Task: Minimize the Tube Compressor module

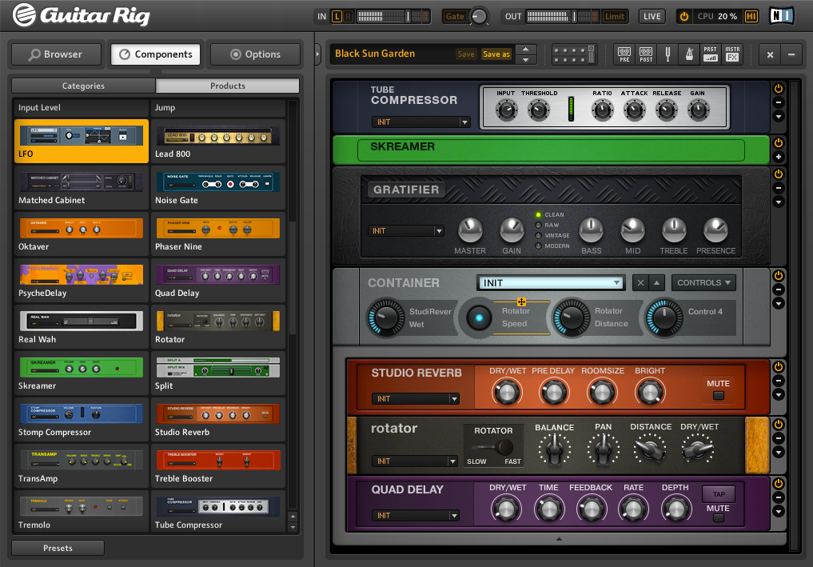Action: (x=779, y=102)
